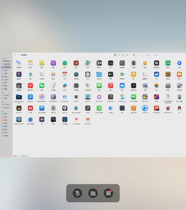
Task: Open the QQ penguin app
Action: 179,108
